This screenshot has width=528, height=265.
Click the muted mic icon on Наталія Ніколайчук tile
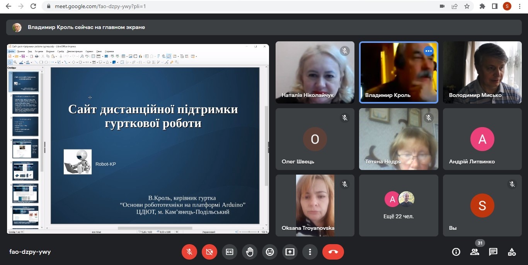345,51
